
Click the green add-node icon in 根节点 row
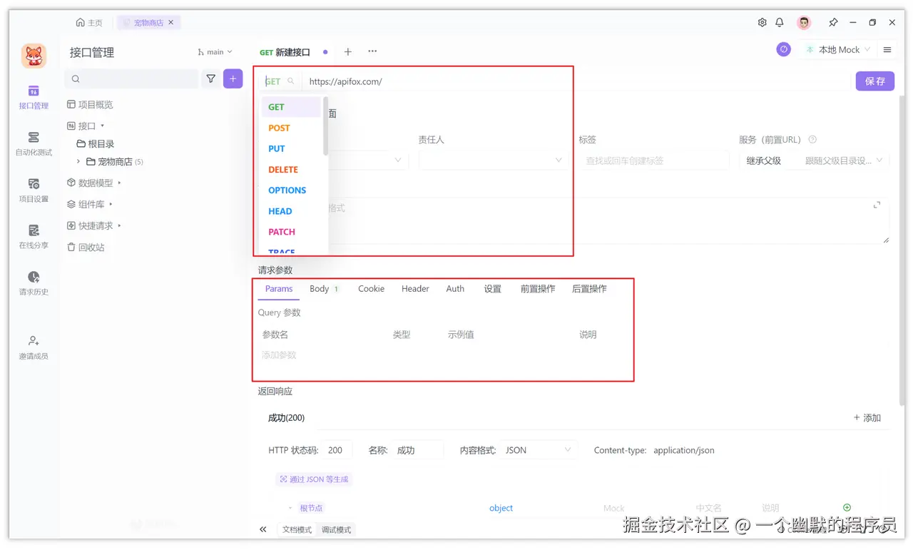click(x=847, y=507)
